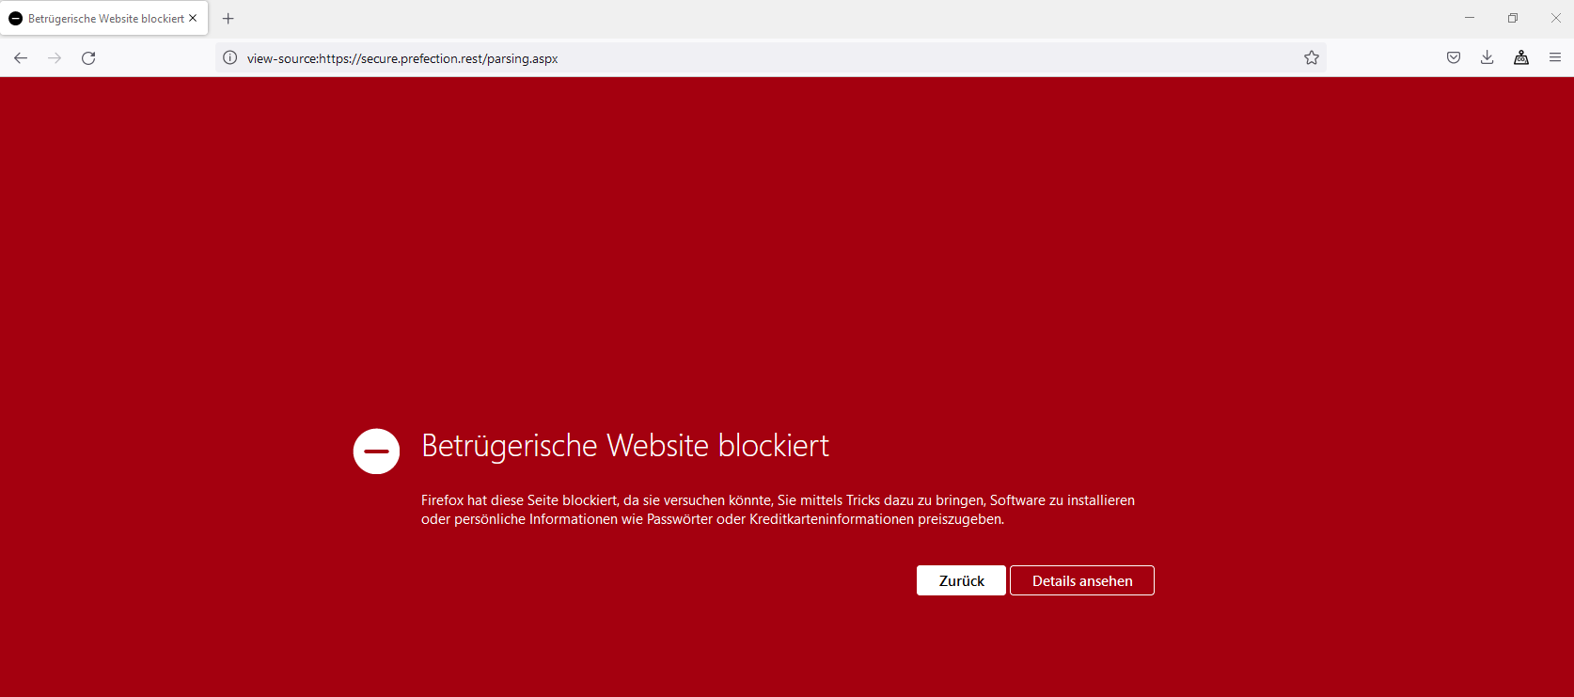Close the Firefox window

[x=1556, y=18]
